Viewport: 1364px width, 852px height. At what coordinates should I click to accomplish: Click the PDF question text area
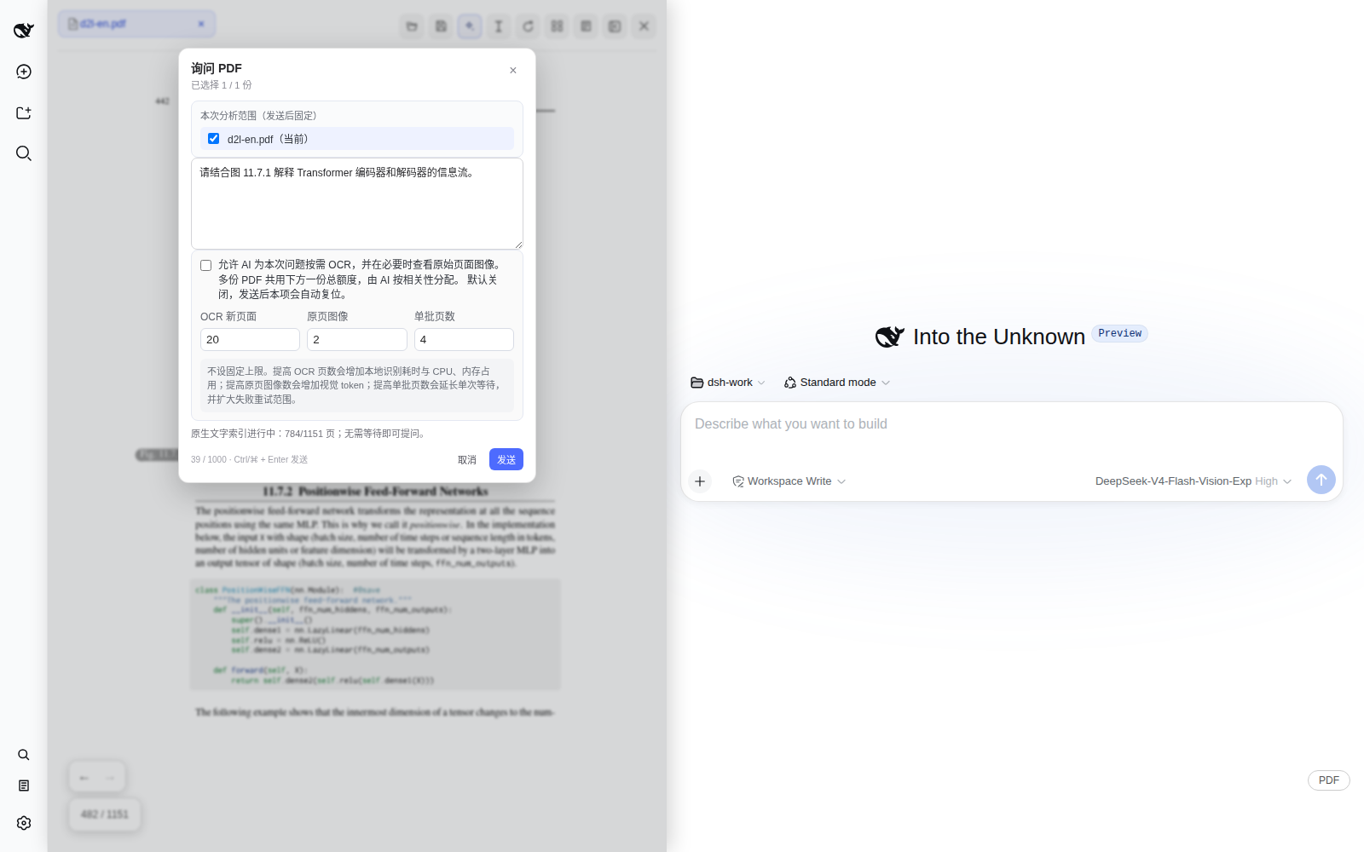pyautogui.click(x=357, y=204)
